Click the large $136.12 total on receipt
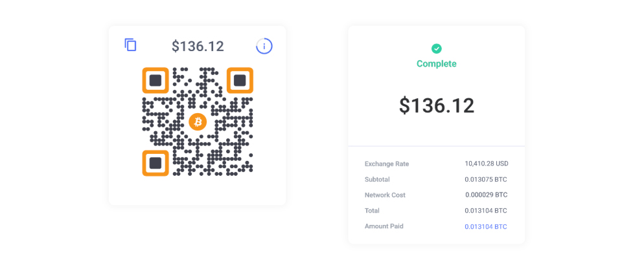The height and width of the screenshot is (267, 635). pos(437,106)
